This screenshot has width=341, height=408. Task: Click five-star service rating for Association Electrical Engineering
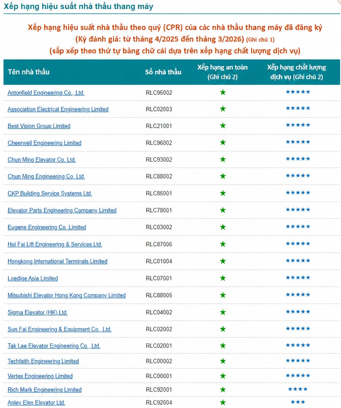point(298,108)
